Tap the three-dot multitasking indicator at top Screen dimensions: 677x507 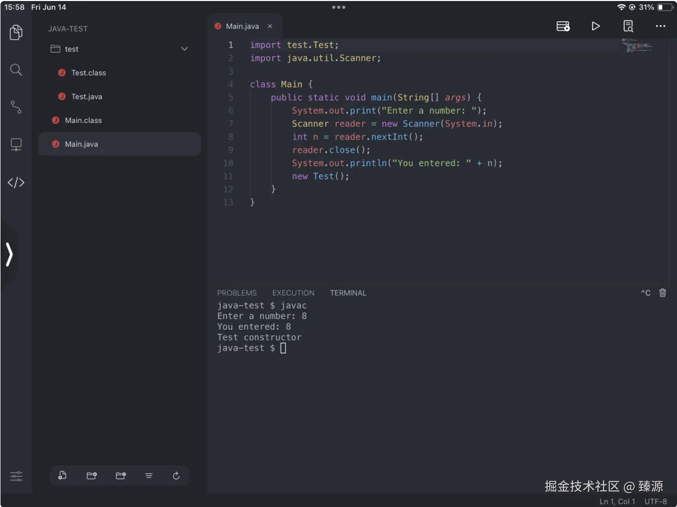[x=339, y=8]
